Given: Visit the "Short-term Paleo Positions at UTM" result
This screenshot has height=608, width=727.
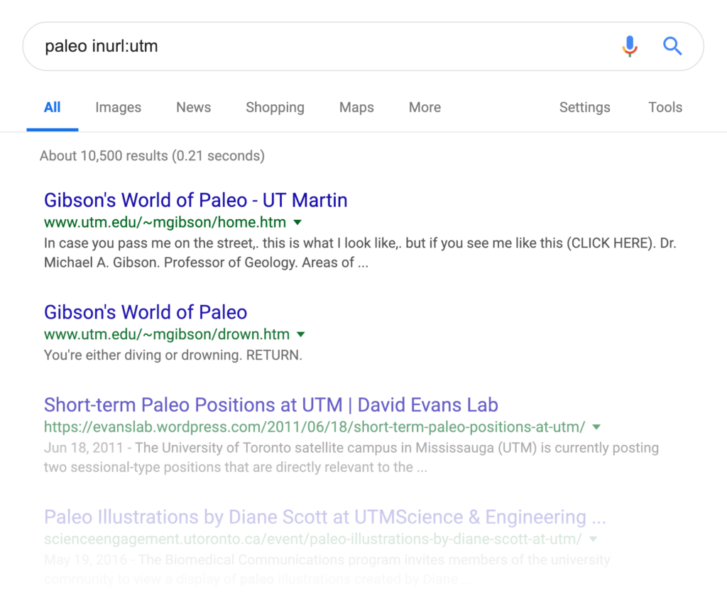Looking at the screenshot, I should click(270, 404).
